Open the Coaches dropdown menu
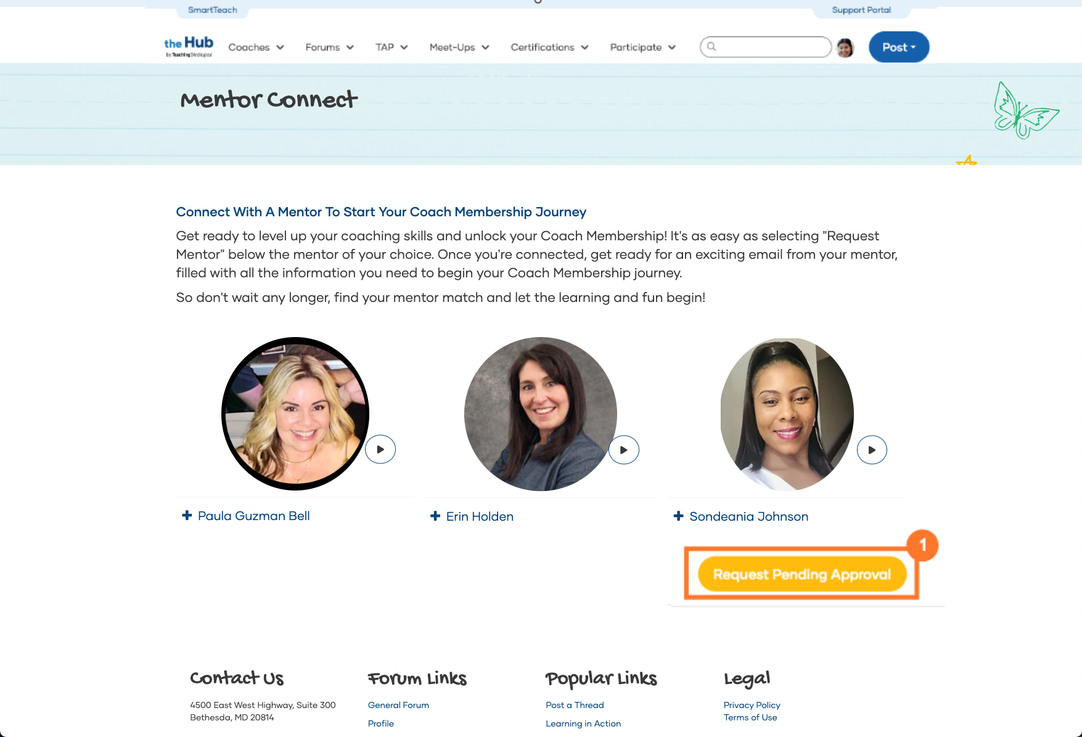 coord(256,47)
